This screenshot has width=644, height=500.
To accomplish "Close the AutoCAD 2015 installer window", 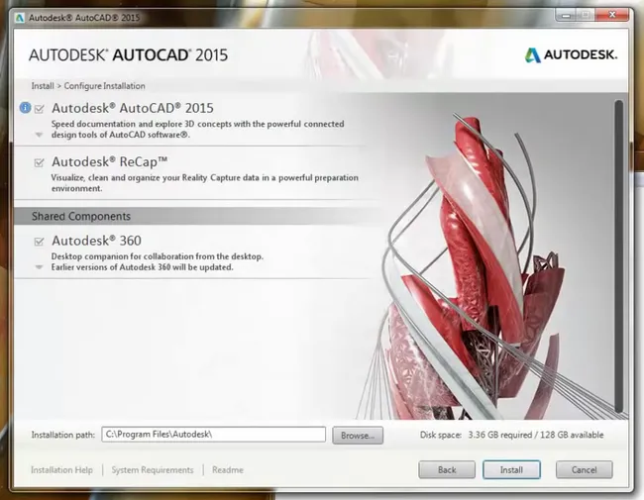I will point(611,16).
